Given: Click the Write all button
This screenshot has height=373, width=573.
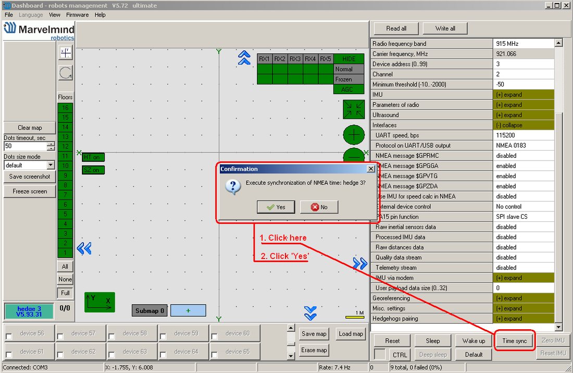Looking at the screenshot, I should click(x=445, y=29).
